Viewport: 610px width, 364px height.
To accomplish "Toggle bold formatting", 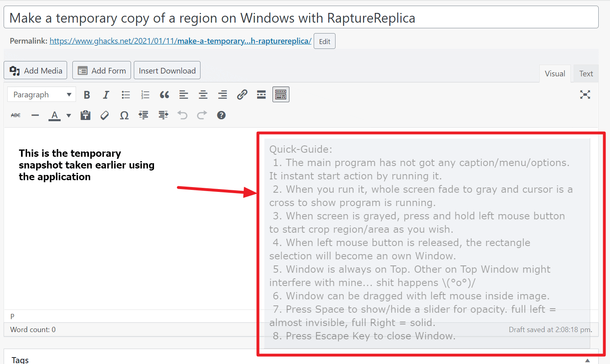I will click(x=87, y=95).
